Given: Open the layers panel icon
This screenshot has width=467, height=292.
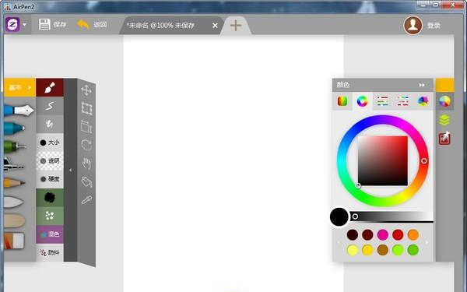Looking at the screenshot, I should click(x=444, y=120).
